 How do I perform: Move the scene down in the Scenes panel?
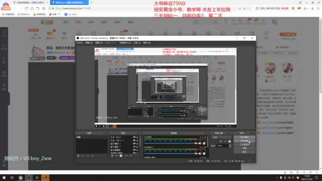pyautogui.click(x=93, y=156)
